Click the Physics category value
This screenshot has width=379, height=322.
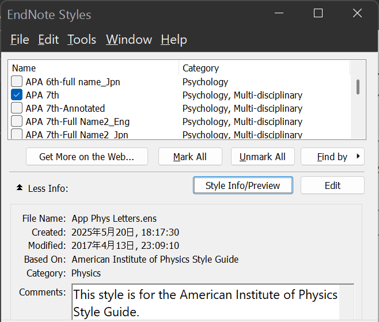86,273
